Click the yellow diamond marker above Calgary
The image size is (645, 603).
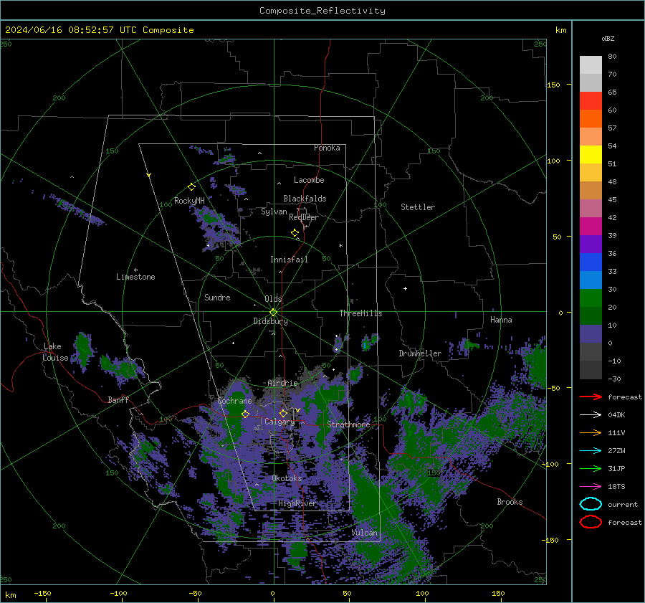click(283, 413)
